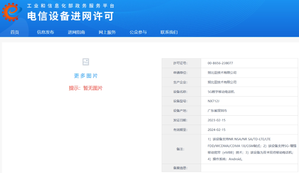This screenshot has height=173, width=299.
Task: Go to 进网指南 in navigation bar
Action: [76, 32]
